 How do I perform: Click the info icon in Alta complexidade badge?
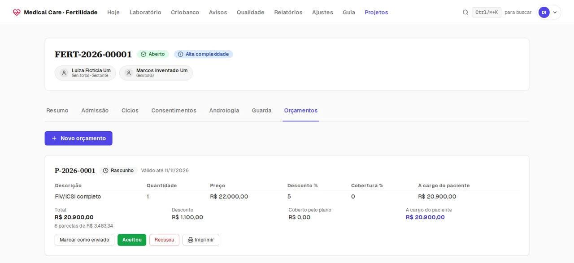[180, 54]
